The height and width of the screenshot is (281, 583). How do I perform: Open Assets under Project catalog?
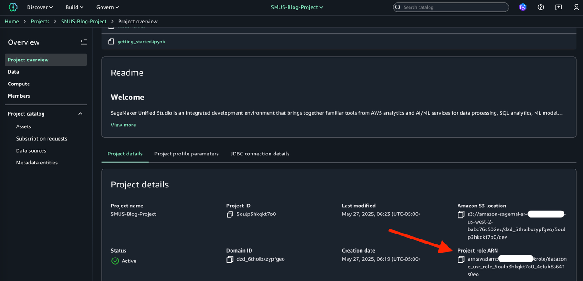[24, 126]
